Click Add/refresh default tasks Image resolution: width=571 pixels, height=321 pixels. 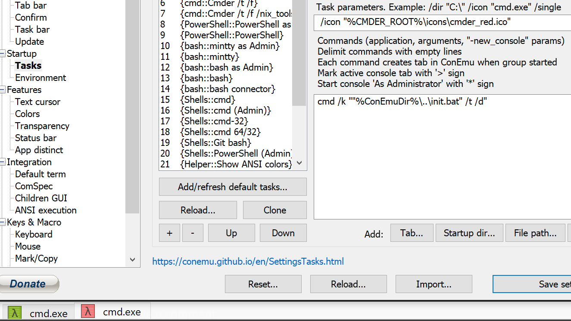pos(232,187)
